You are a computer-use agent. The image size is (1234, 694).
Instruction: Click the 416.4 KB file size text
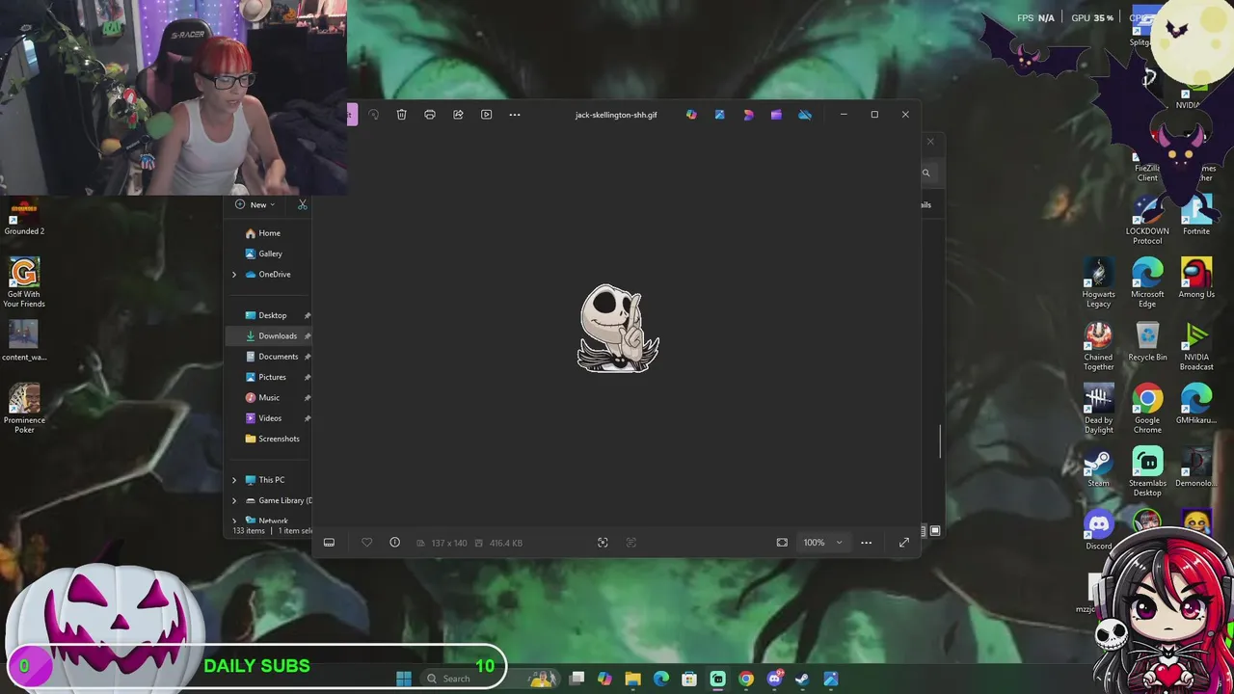506,543
